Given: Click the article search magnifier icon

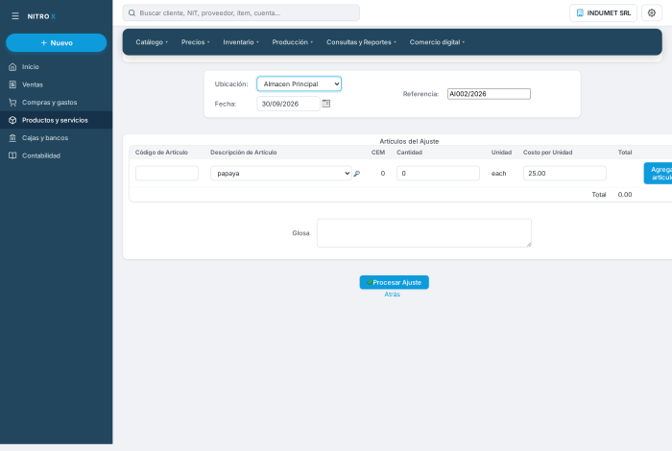Looking at the screenshot, I should (356, 174).
